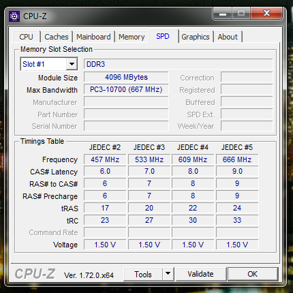Image resolution: width=293 pixels, height=293 pixels.
Task: Click the tRC value 27
Action: 149,220
